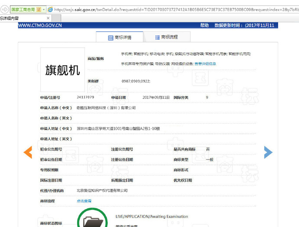This screenshot has height=227, width=299.
Task: Select LIVE/APPLICATION/Awaiting Examination status text
Action: [x=152, y=217]
